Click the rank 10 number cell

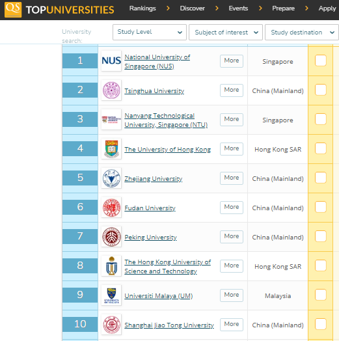(80, 324)
